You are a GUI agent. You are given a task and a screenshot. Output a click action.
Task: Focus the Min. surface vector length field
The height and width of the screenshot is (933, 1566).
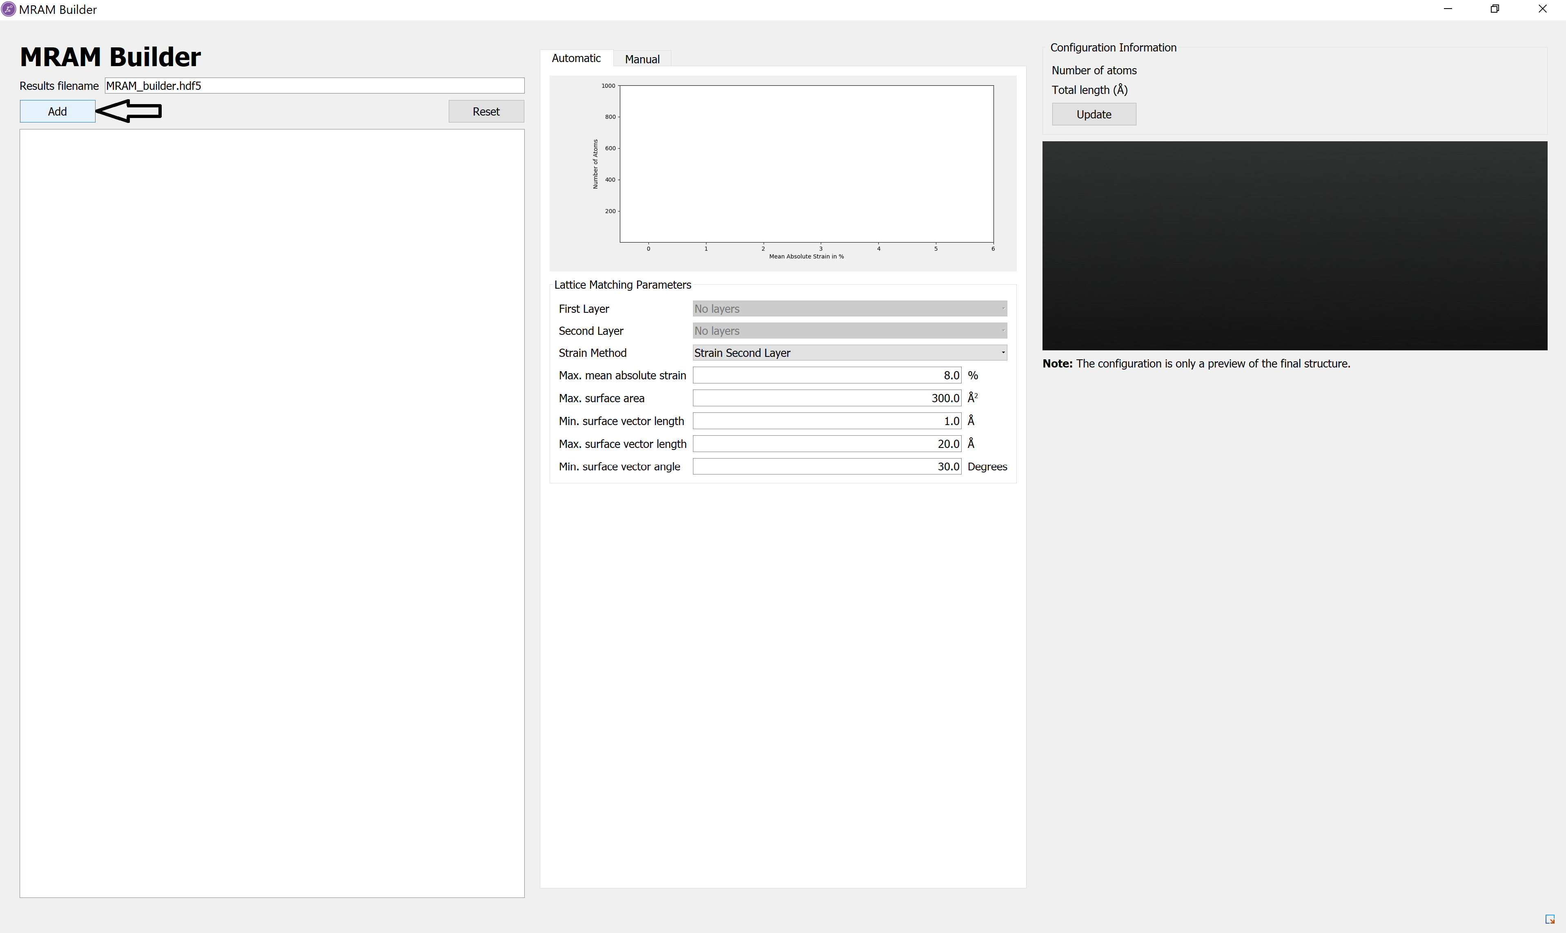pos(826,421)
